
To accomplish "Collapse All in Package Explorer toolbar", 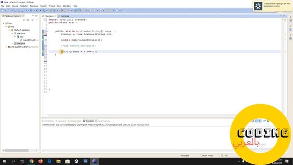I will (24, 20).
